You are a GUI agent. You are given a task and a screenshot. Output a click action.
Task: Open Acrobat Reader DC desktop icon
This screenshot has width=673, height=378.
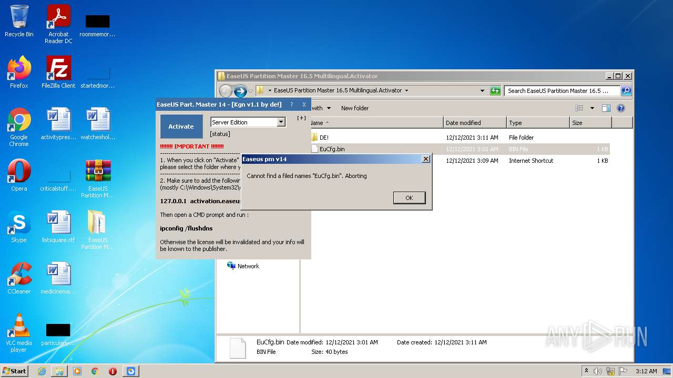(x=58, y=24)
